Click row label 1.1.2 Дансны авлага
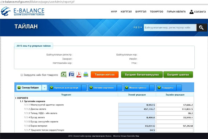 [x=35, y=109]
